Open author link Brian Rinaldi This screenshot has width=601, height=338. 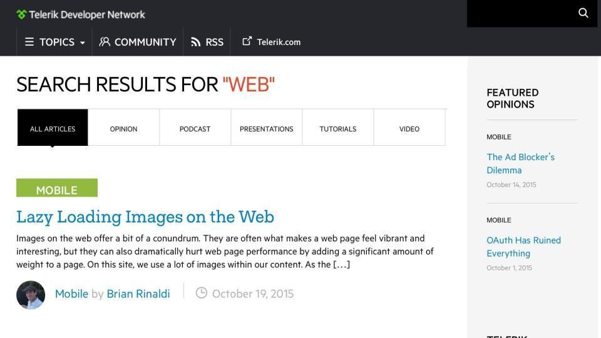138,294
